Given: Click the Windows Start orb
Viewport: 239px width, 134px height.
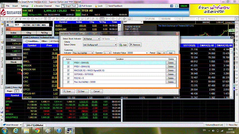Looking at the screenshot, I should [5, 131].
